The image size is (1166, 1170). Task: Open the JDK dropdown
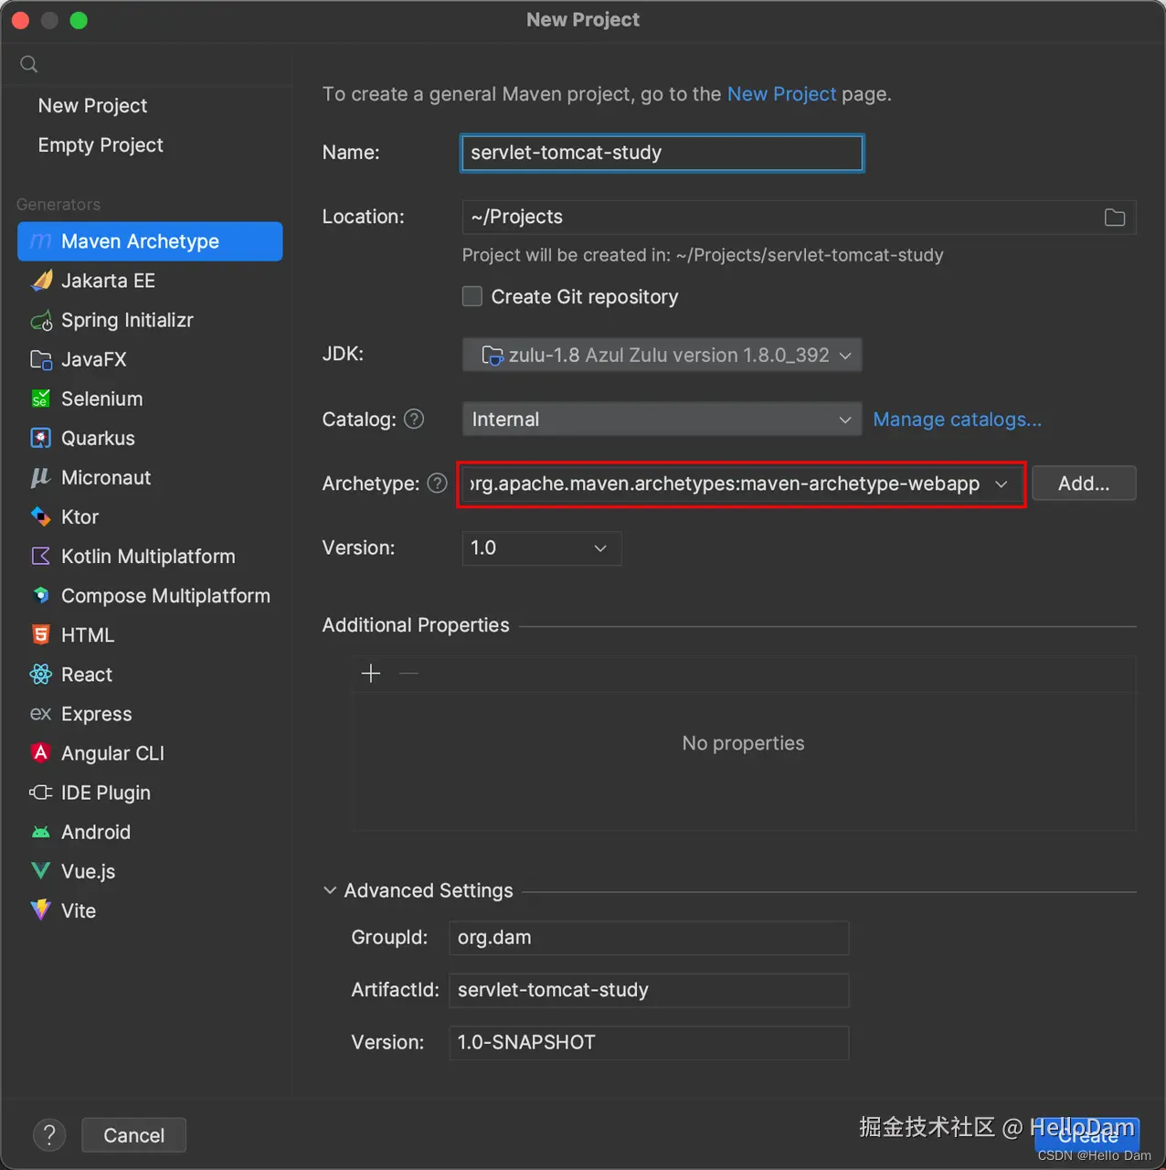click(x=662, y=355)
